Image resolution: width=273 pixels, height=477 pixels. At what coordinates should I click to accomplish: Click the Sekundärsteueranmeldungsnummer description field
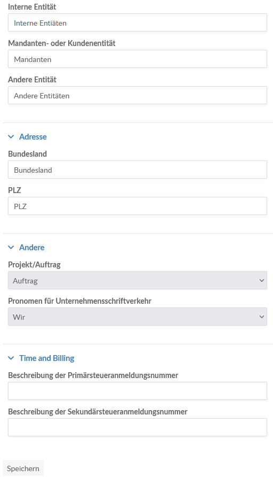tap(138, 428)
